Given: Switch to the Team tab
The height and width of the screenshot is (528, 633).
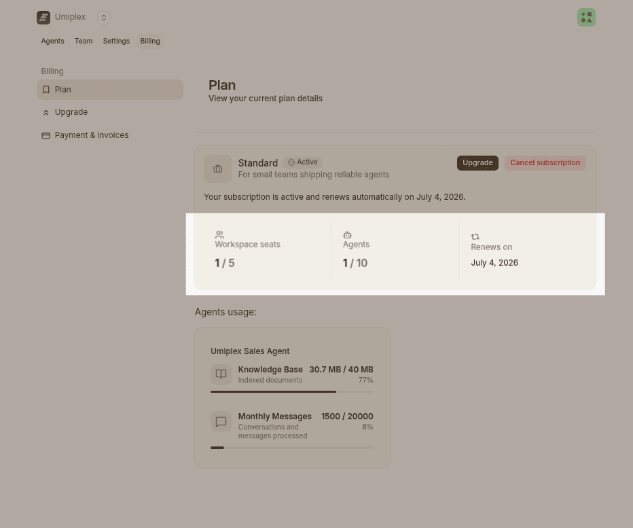Looking at the screenshot, I should [84, 41].
